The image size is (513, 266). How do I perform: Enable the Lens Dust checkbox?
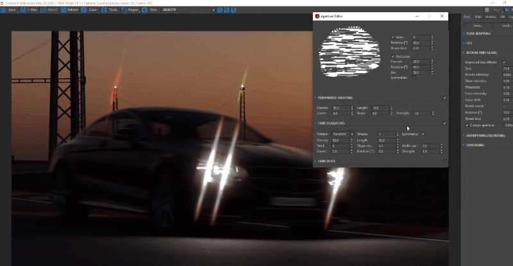(444, 162)
